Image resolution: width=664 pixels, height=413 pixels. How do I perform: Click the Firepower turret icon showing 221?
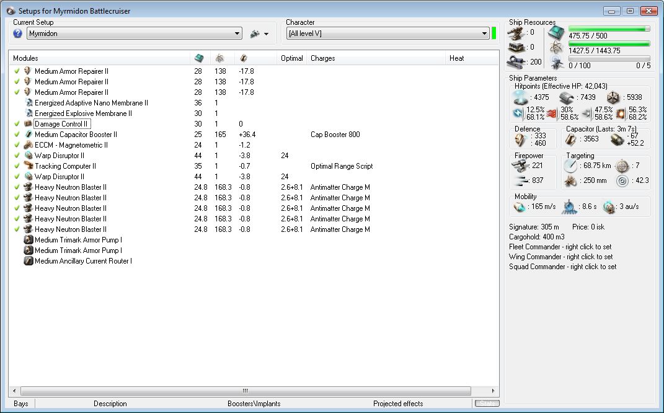point(519,166)
